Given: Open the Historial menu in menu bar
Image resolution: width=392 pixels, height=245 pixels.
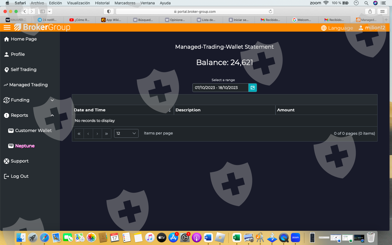Looking at the screenshot, I should (x=102, y=3).
